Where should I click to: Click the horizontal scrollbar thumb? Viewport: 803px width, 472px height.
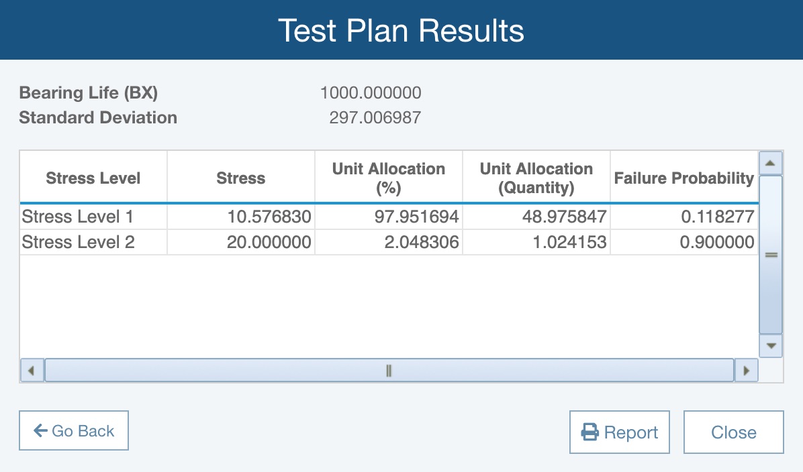pyautogui.click(x=389, y=370)
